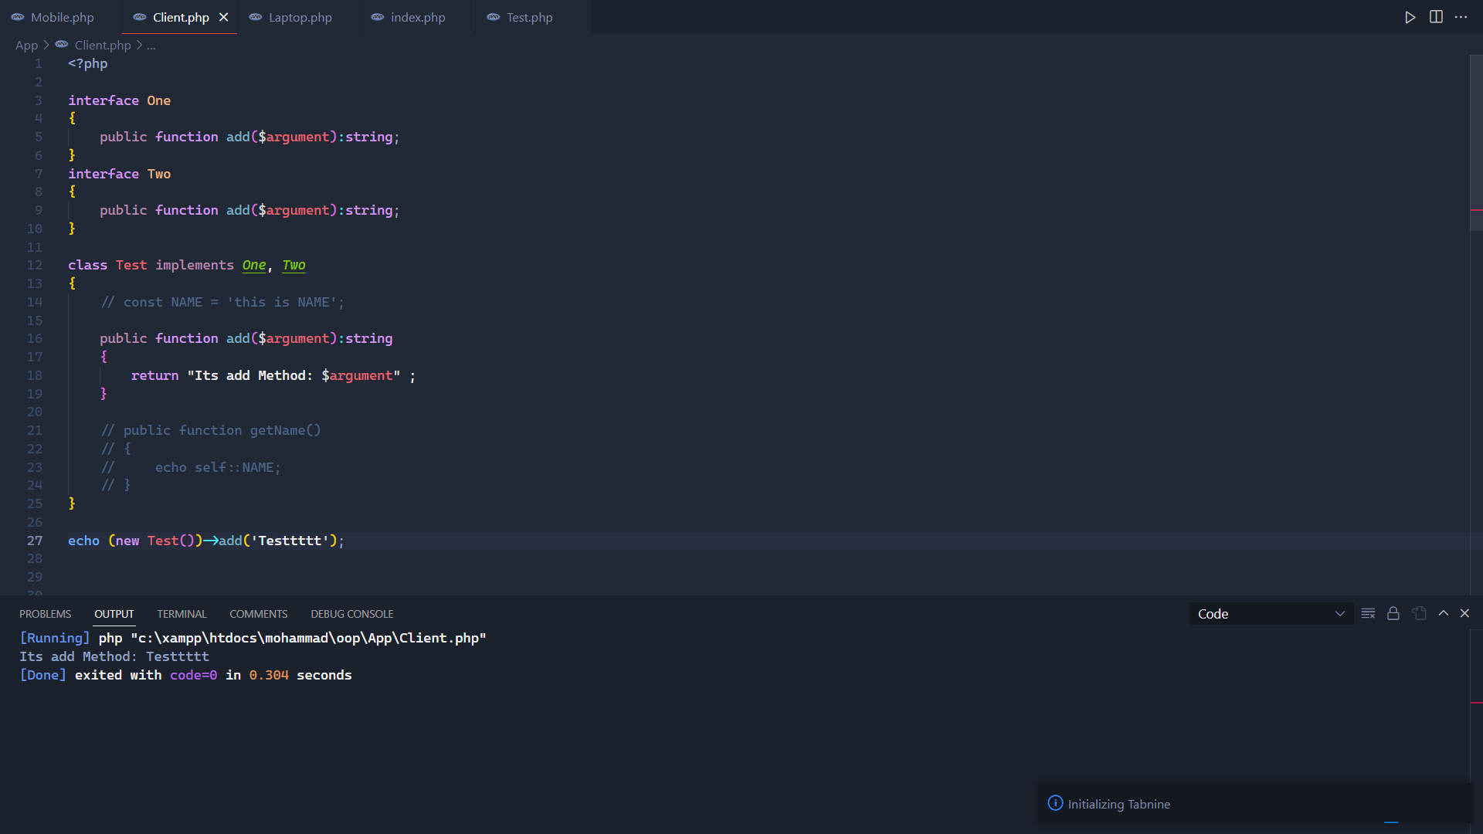This screenshot has width=1483, height=834.
Task: Maximize the panel with the chevron up icon
Action: point(1443,613)
